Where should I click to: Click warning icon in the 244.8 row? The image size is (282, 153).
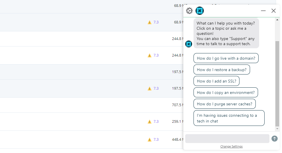click(x=150, y=55)
